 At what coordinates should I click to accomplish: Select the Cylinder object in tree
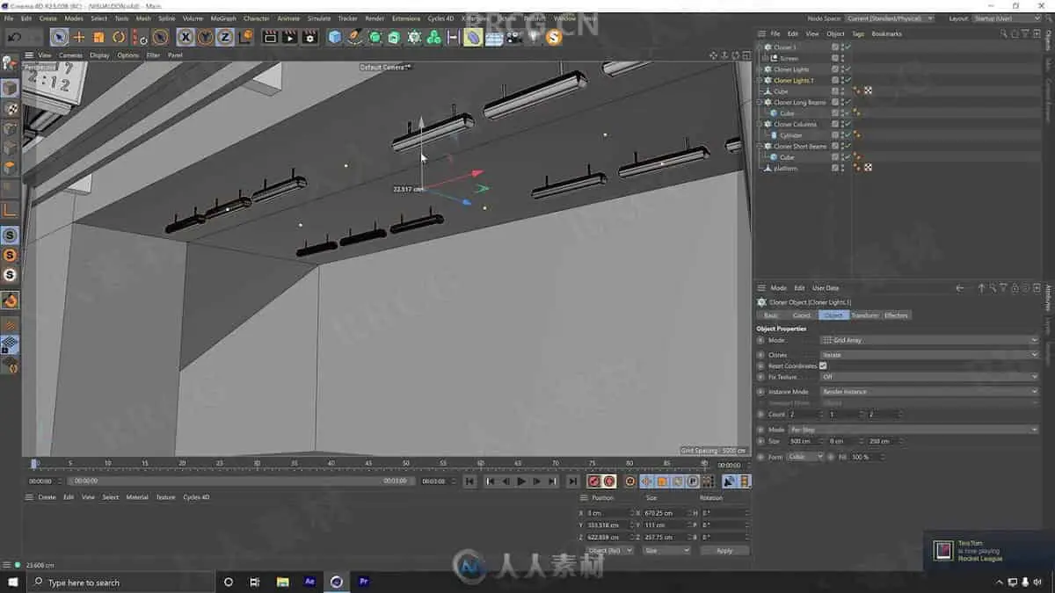point(791,135)
